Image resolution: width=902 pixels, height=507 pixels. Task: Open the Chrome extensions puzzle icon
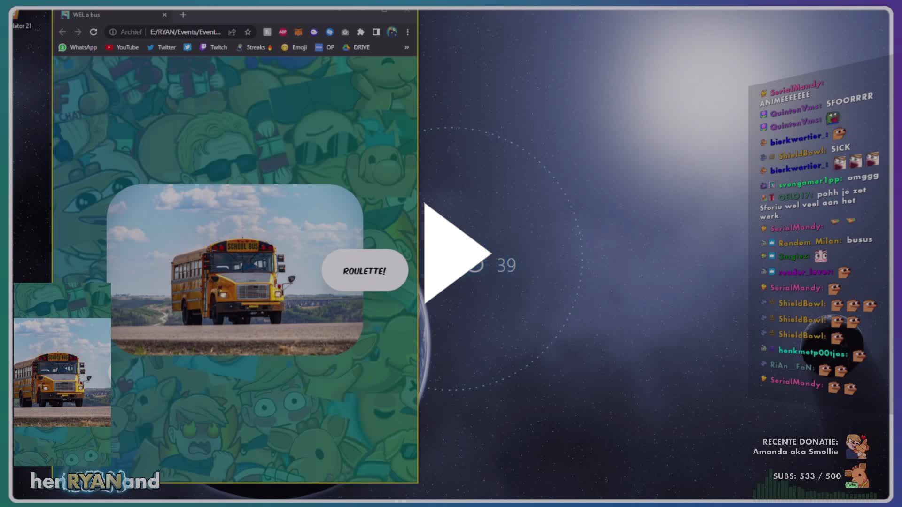[x=361, y=32]
